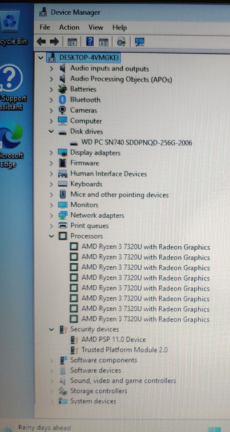230x432 pixels.
Task: Select DESKTOP-4VMGKEI computer name
Action: point(89,58)
